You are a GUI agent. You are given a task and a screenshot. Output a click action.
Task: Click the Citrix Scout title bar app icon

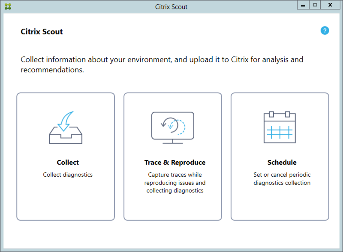pyautogui.click(x=8, y=6)
